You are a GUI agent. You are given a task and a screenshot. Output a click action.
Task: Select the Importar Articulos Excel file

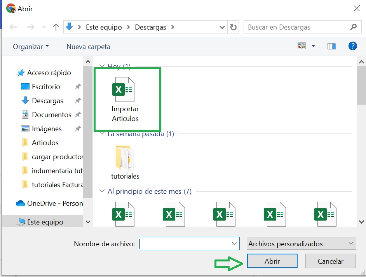tap(125, 100)
